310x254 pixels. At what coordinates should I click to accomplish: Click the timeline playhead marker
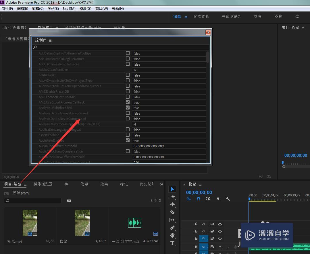249,199
